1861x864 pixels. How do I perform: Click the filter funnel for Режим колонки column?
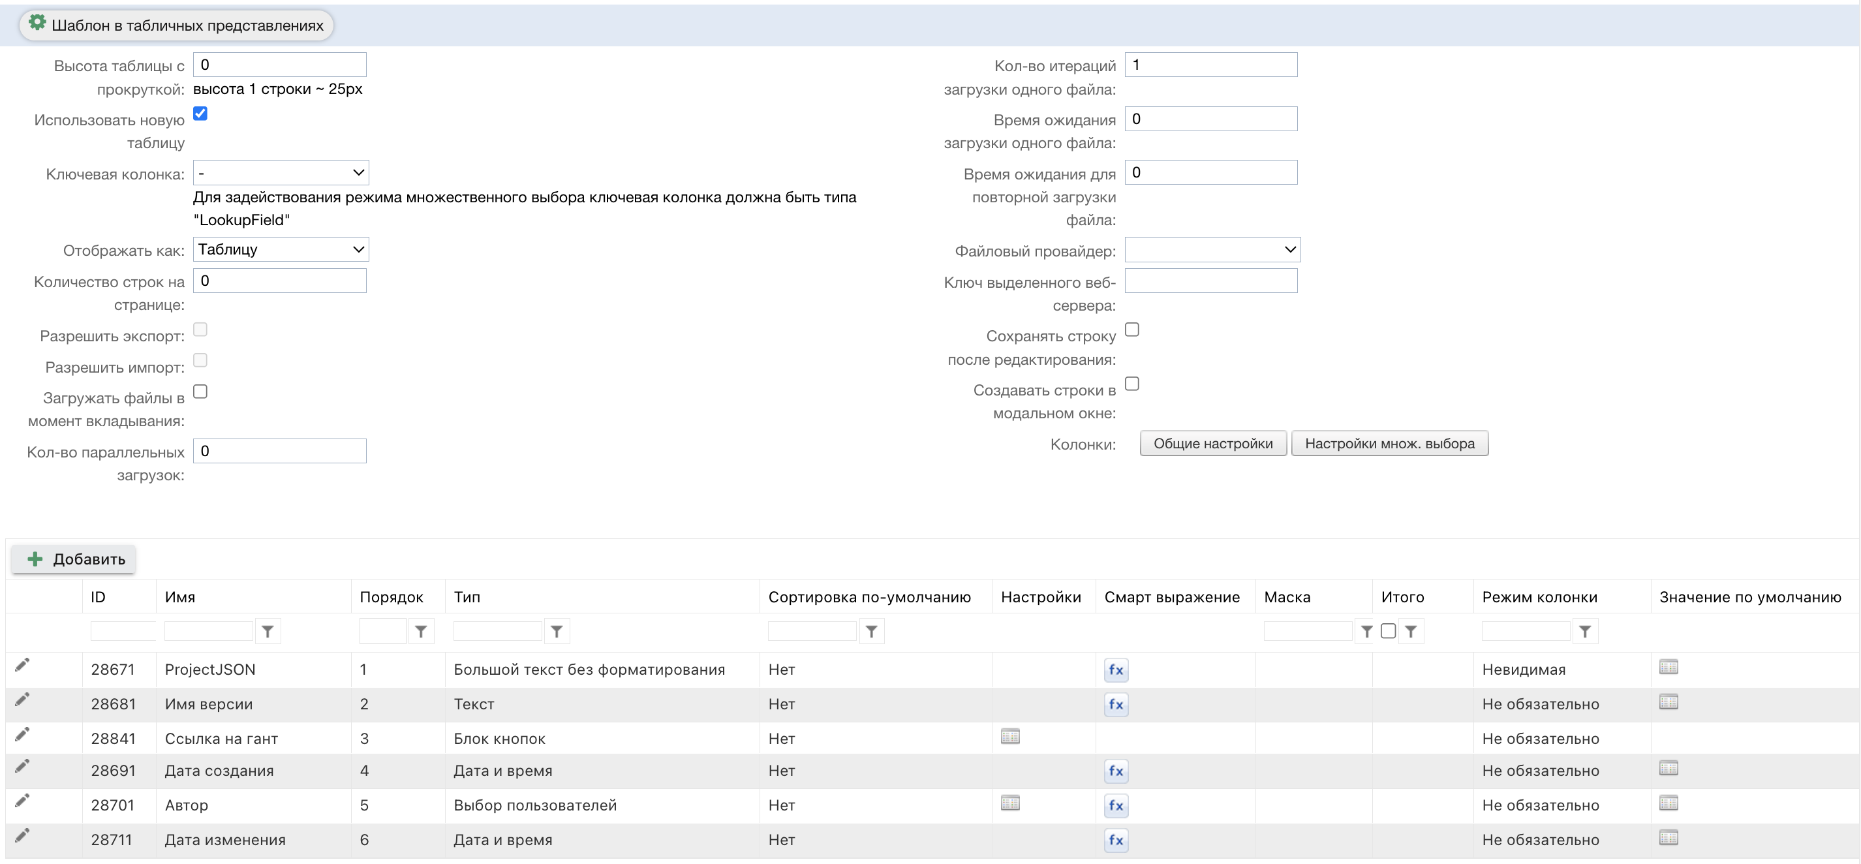point(1585,632)
